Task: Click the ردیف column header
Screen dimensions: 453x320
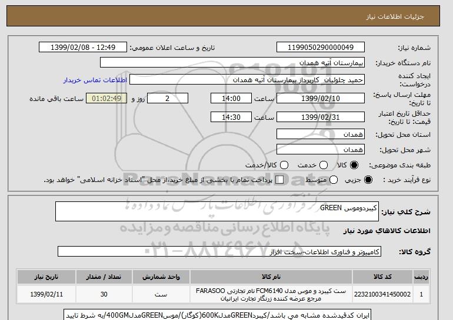Action: pos(421,277)
